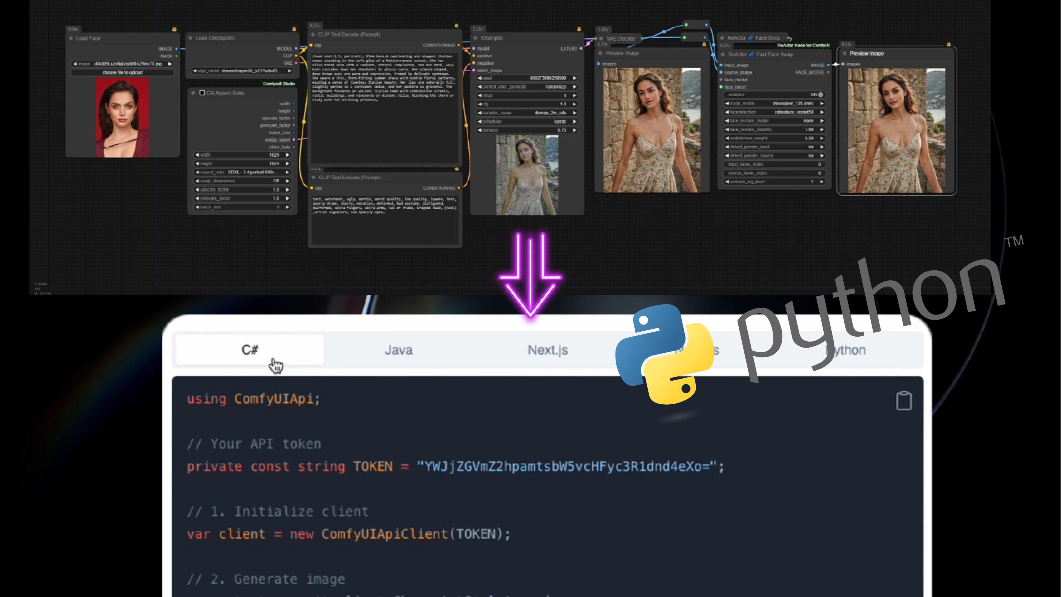Click the red-background face thumbnail in Load Face
The height and width of the screenshot is (597, 1061).
pos(122,117)
